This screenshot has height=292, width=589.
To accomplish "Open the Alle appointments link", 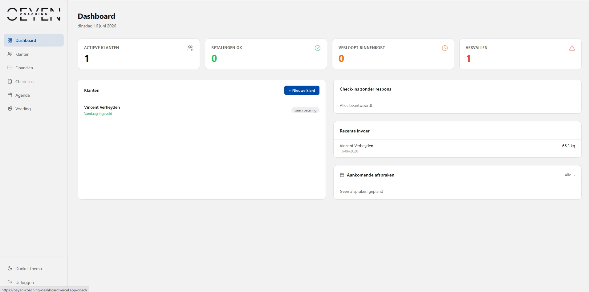I will click(570, 175).
